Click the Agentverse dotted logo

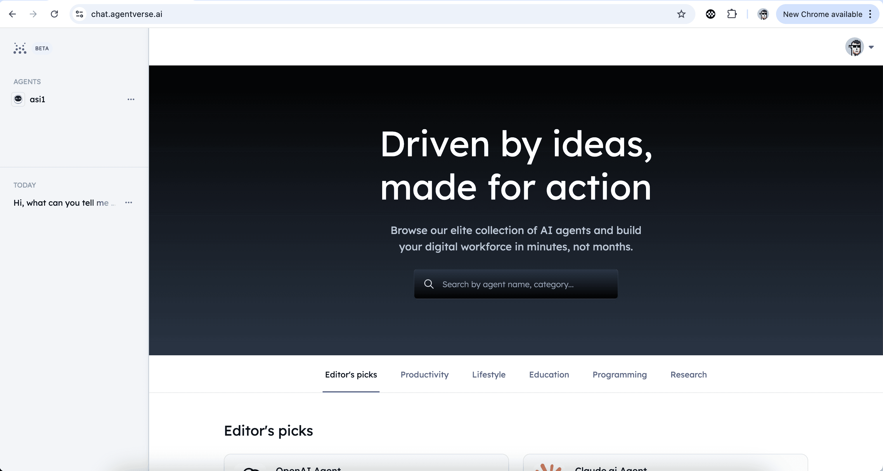tap(20, 48)
